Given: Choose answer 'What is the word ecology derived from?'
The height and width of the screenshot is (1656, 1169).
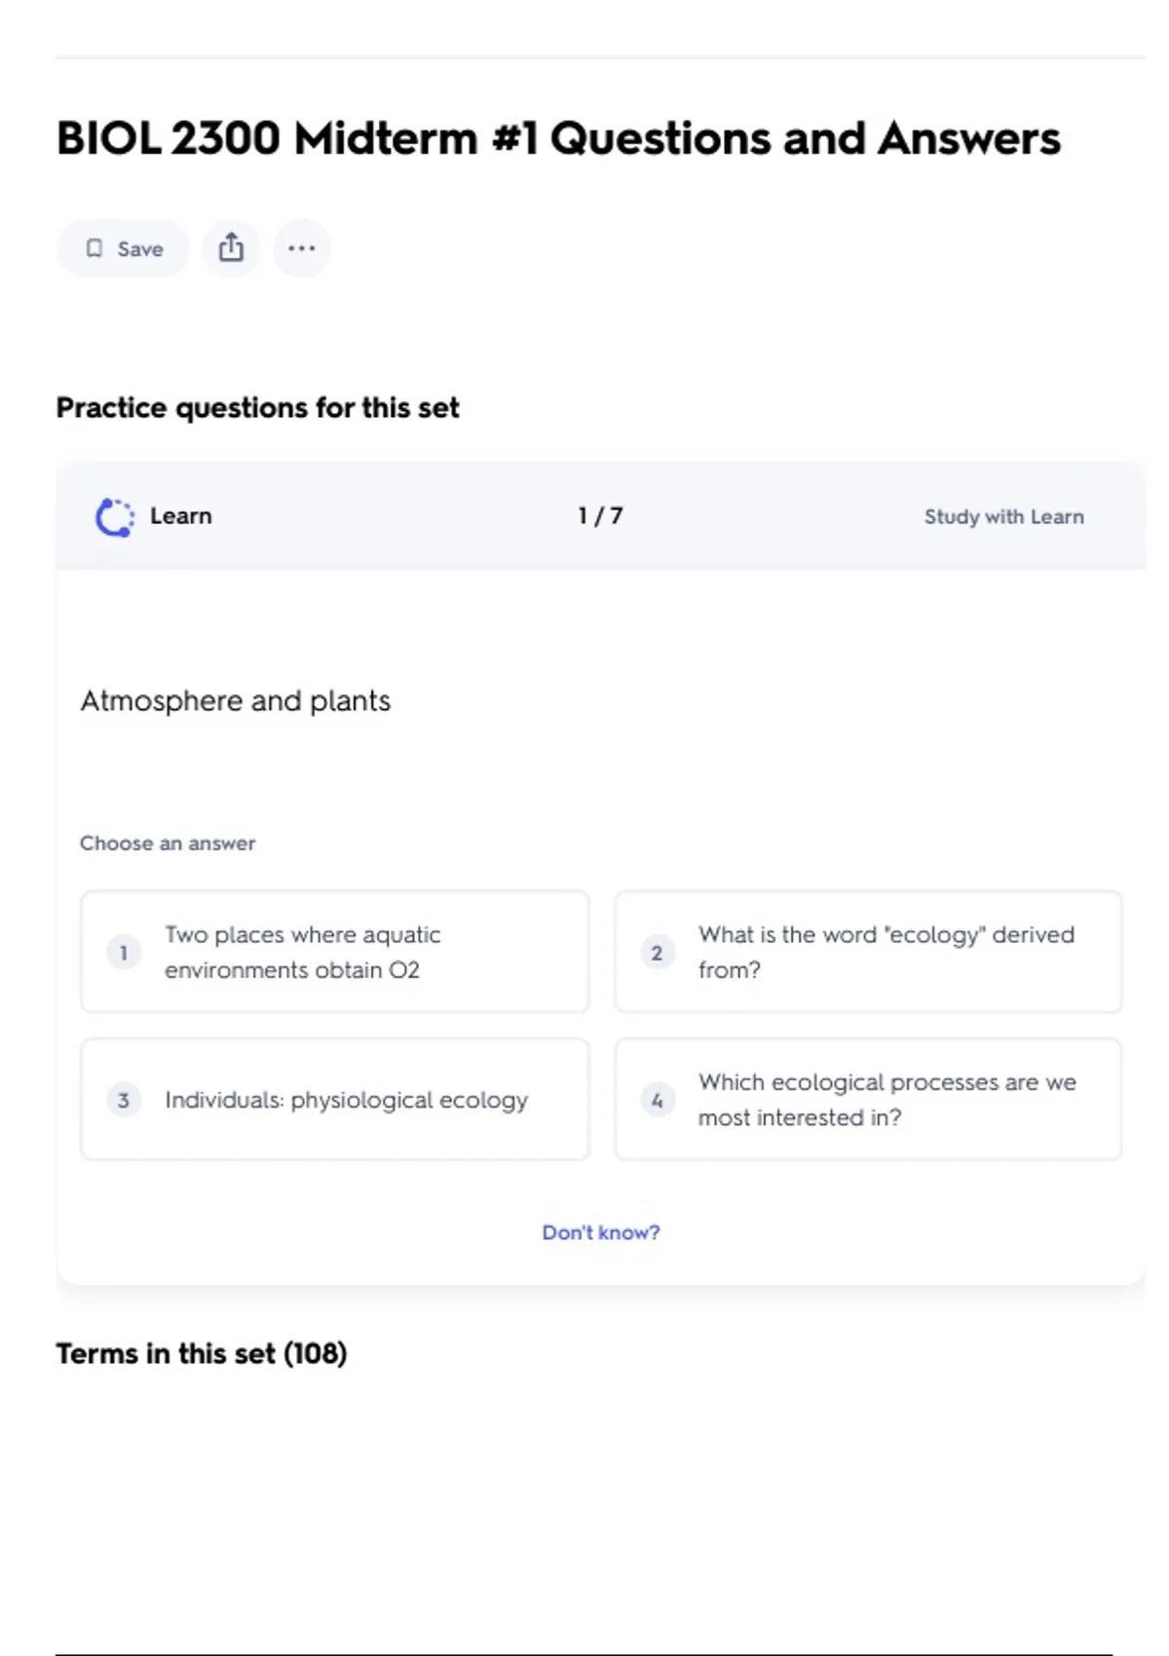Looking at the screenshot, I should pos(868,952).
